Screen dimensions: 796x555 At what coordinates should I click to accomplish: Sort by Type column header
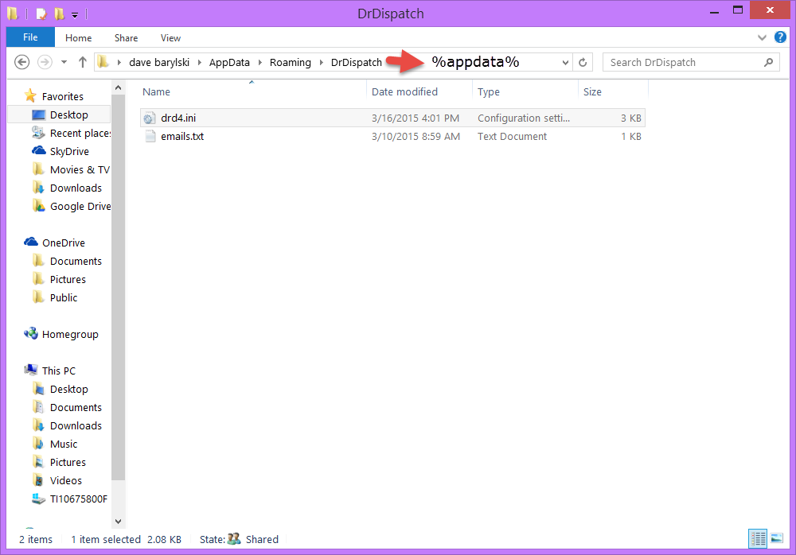click(489, 91)
